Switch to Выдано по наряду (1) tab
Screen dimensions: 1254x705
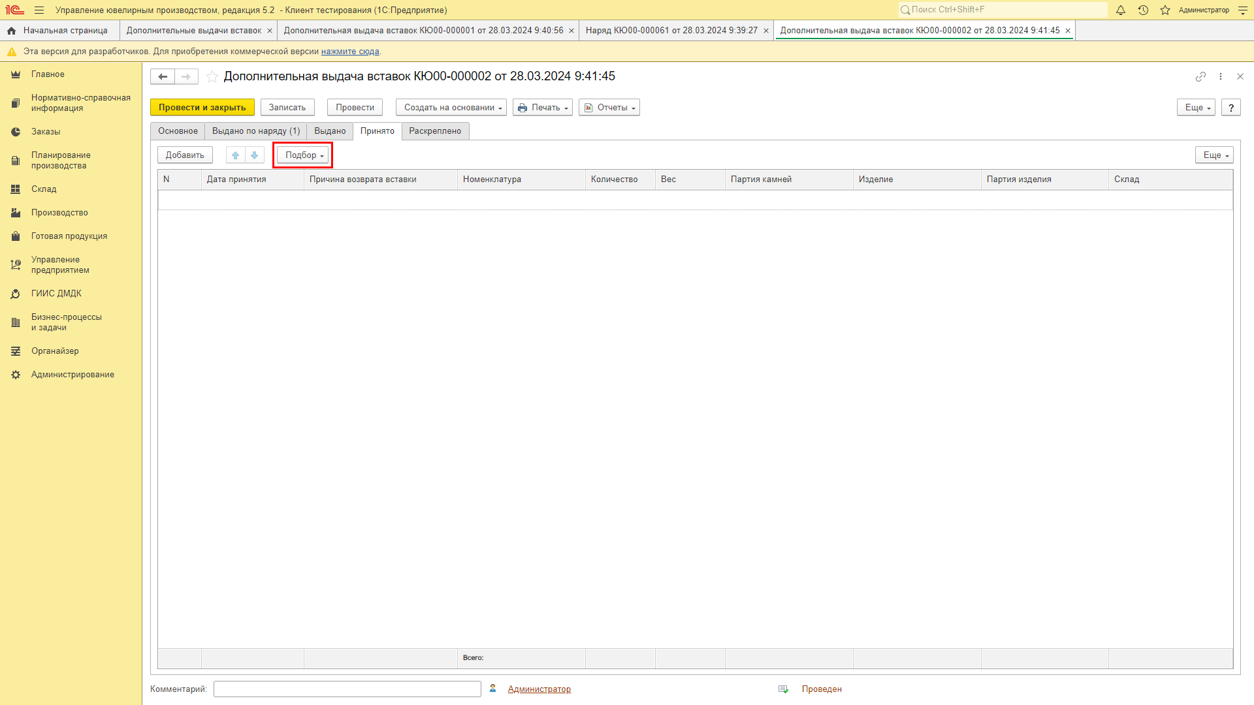pos(256,131)
